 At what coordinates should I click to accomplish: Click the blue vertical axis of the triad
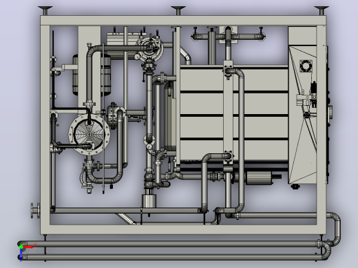pos(21,254)
